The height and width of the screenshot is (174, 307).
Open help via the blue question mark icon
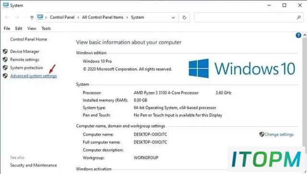point(298,35)
